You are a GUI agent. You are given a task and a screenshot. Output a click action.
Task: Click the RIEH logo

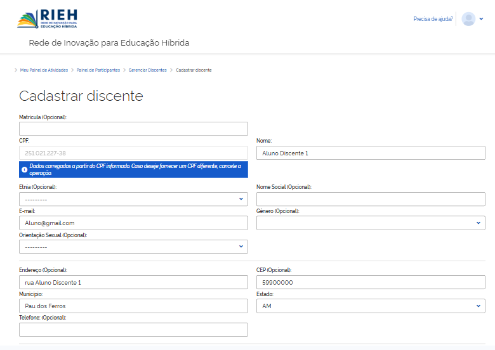coord(47,18)
